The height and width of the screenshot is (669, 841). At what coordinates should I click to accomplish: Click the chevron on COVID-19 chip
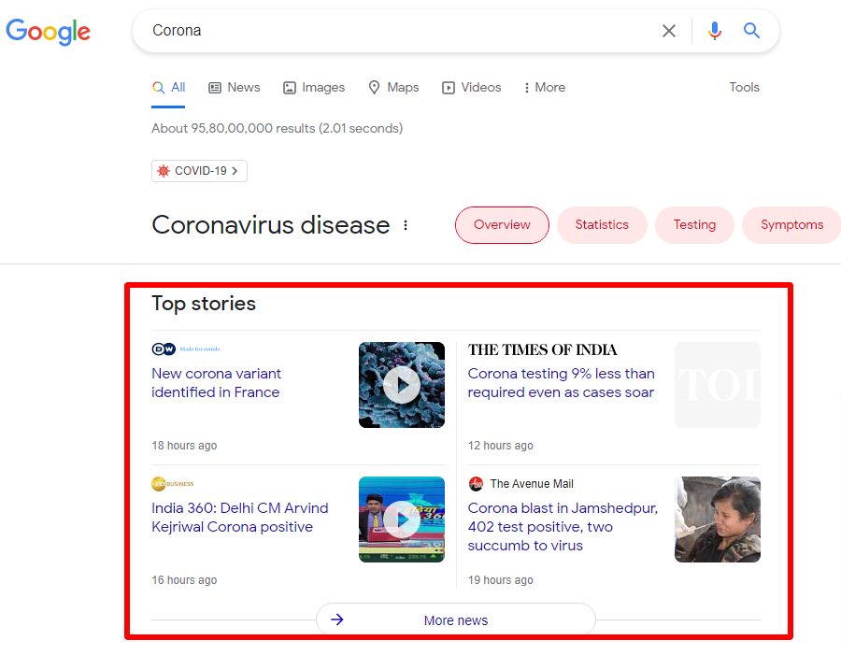click(235, 171)
